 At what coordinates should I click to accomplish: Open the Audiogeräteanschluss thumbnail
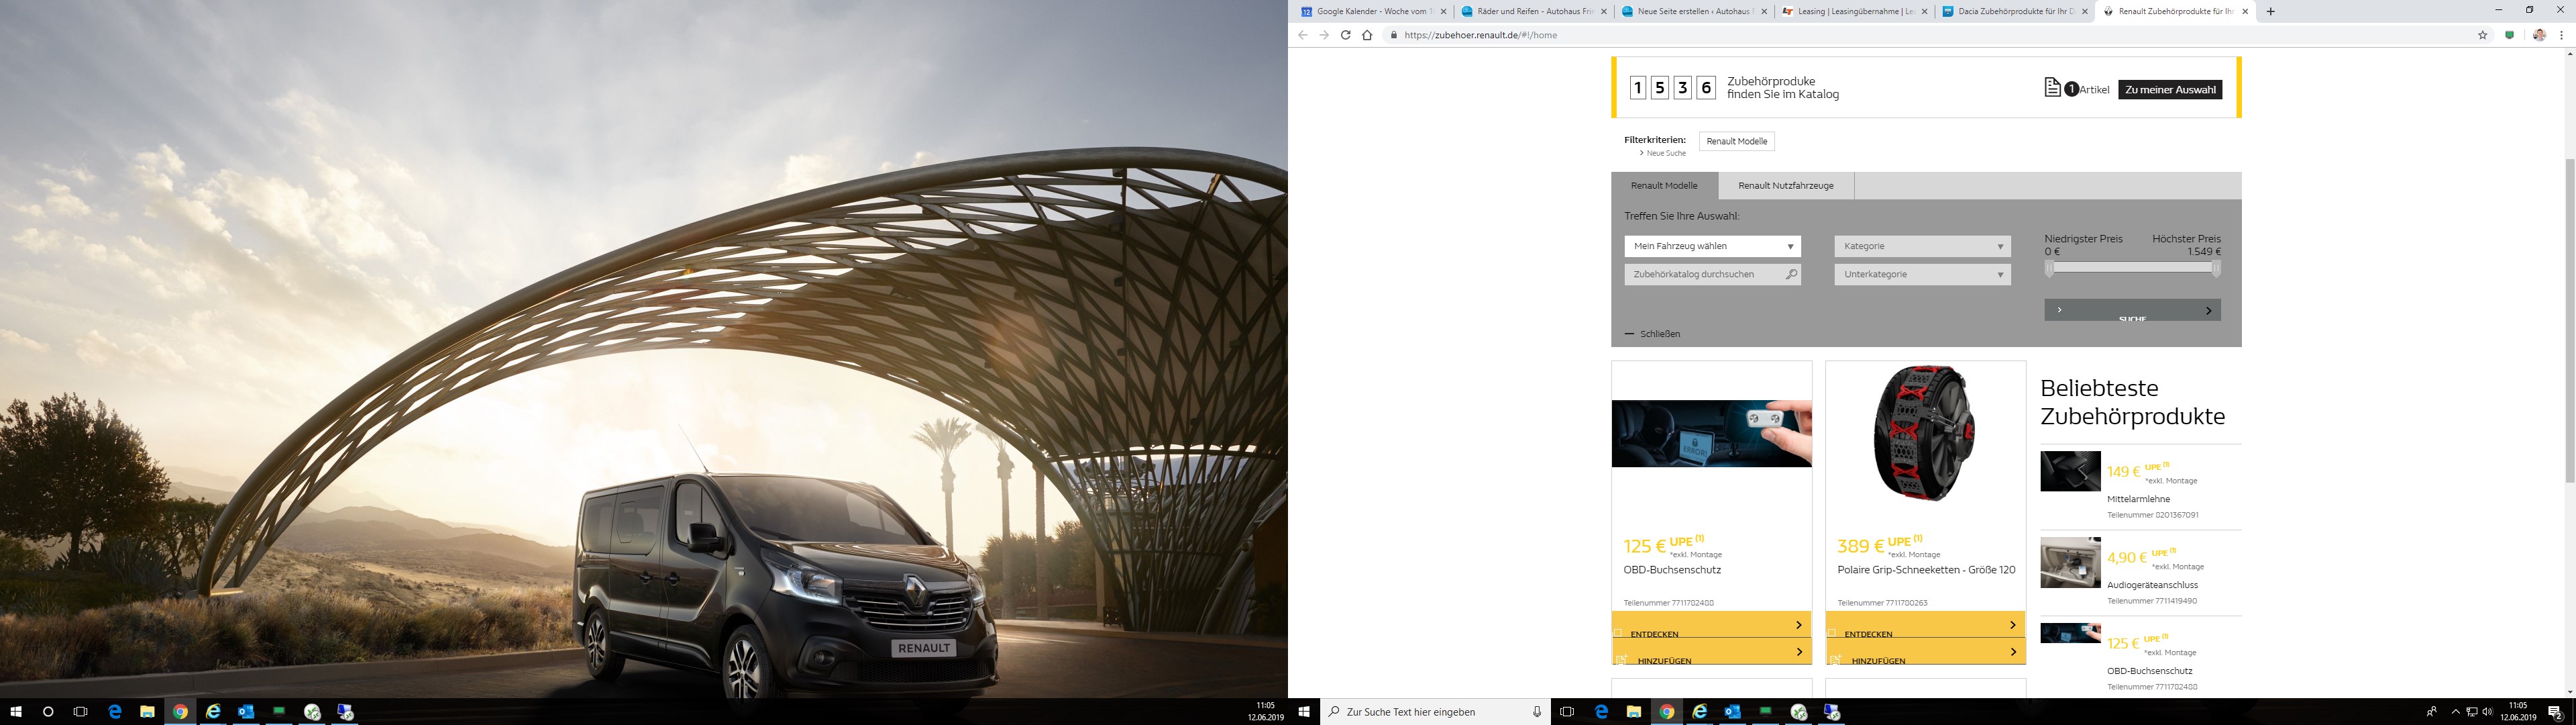(2070, 562)
